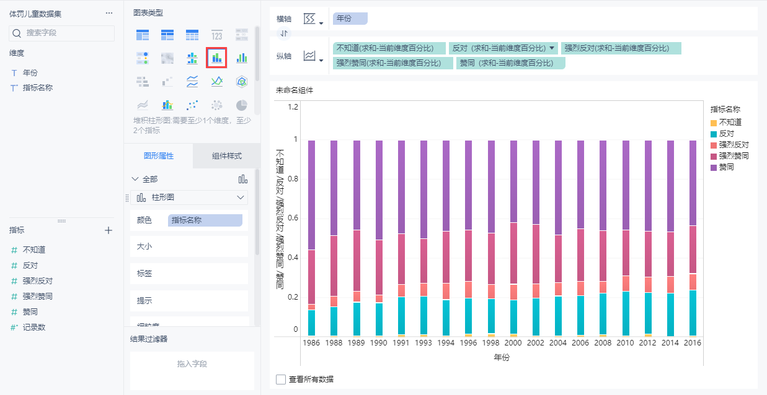Screen dimensions: 767x395
Task: Click the 拖入字段 result filter drop area
Action: (x=192, y=370)
